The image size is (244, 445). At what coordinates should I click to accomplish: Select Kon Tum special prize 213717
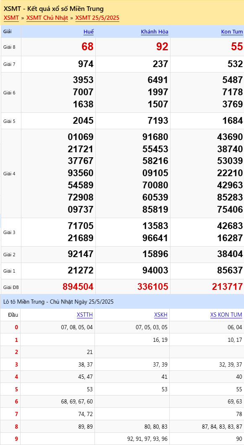228,286
